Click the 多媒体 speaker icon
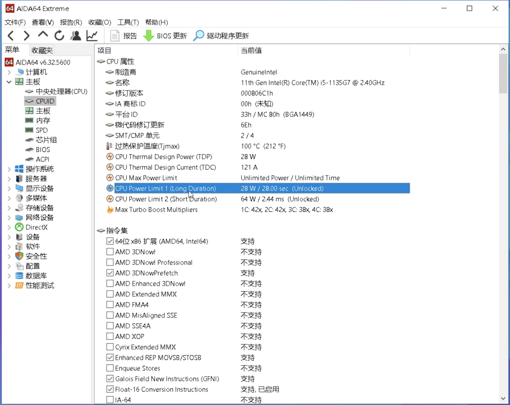 tap(19, 198)
